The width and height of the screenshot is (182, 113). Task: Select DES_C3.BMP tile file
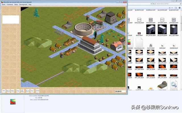click(x=139, y=53)
